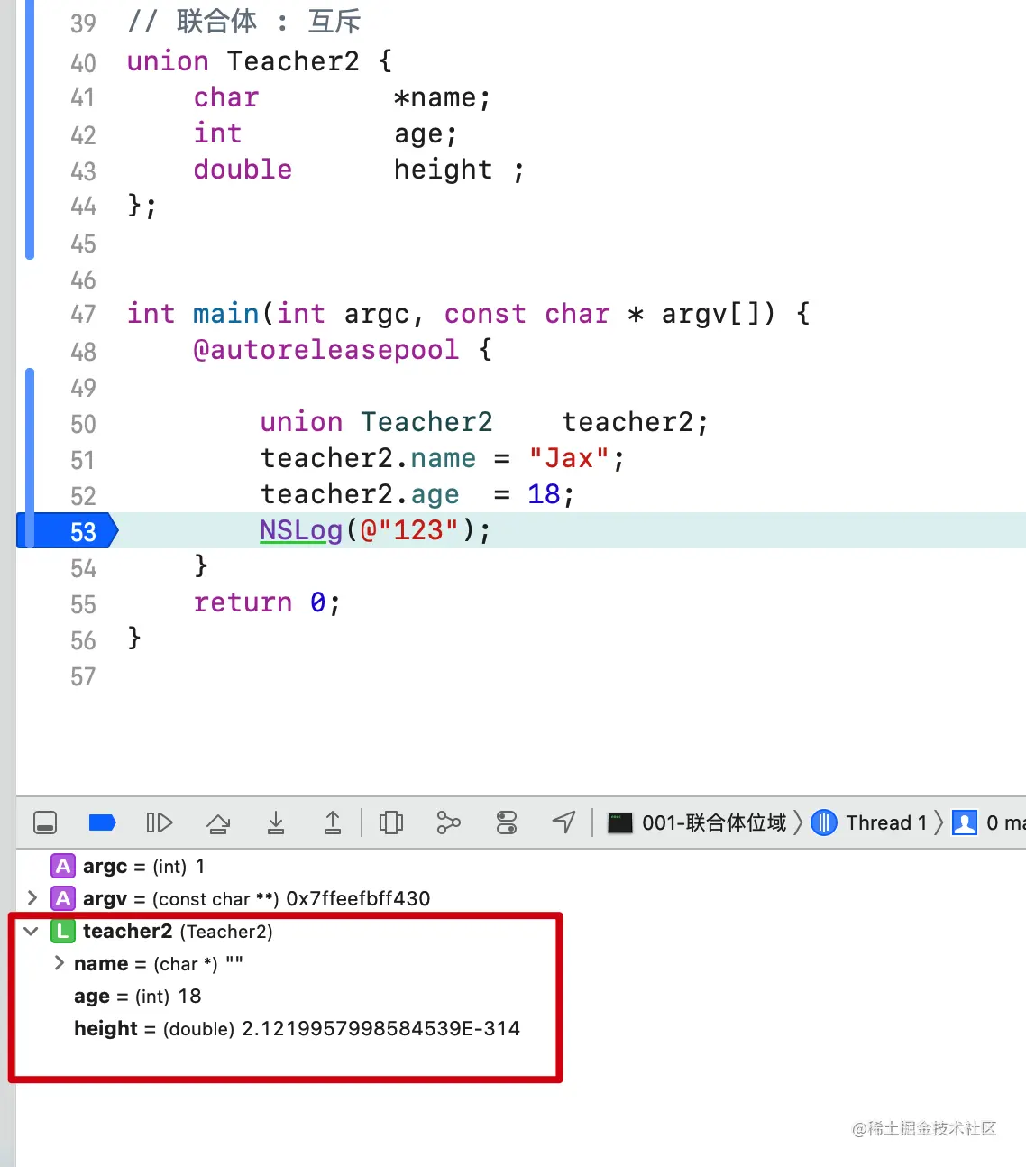
Task: Continue program execution button
Action: 160,822
